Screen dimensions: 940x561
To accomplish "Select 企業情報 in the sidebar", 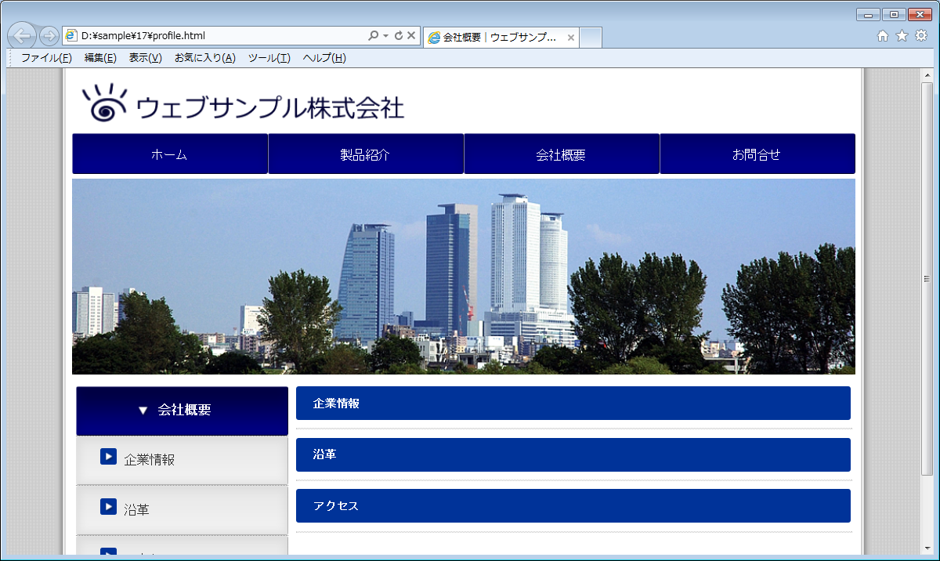I will [x=149, y=460].
